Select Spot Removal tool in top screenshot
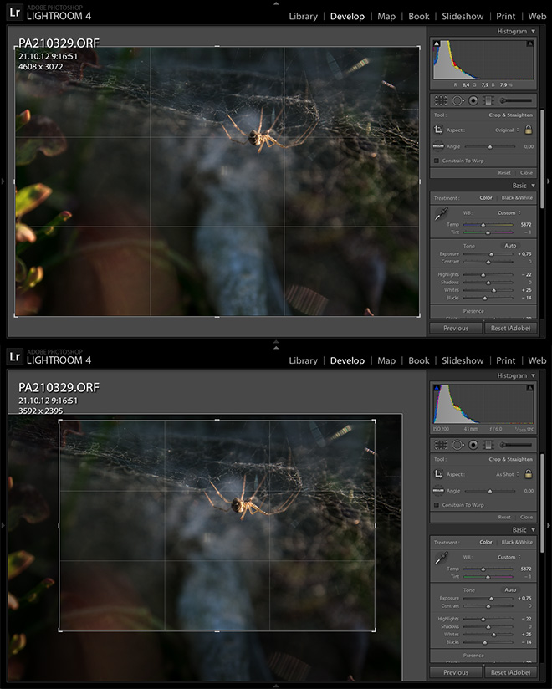The height and width of the screenshot is (689, 552). (457, 100)
